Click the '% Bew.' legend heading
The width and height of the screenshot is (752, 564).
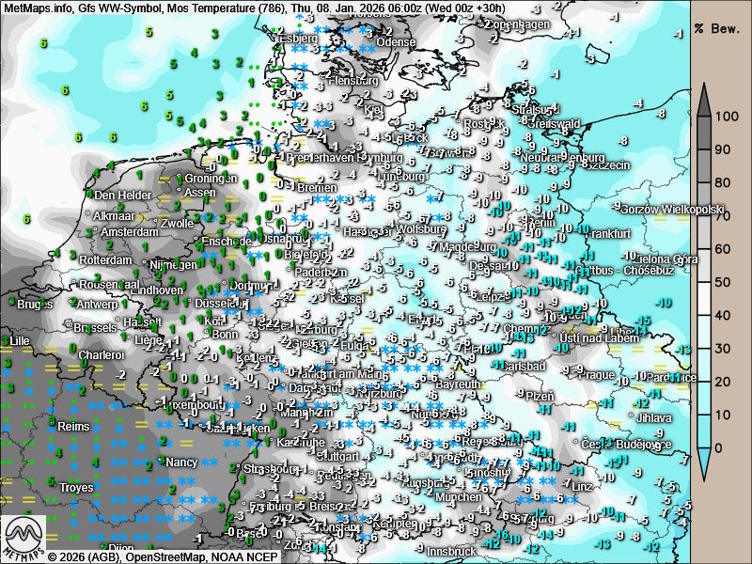pos(713,28)
